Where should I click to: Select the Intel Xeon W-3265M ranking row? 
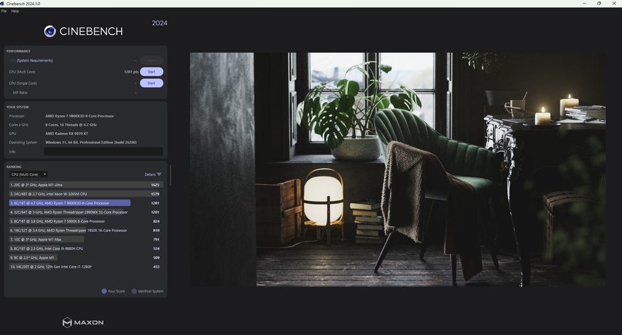pos(86,194)
